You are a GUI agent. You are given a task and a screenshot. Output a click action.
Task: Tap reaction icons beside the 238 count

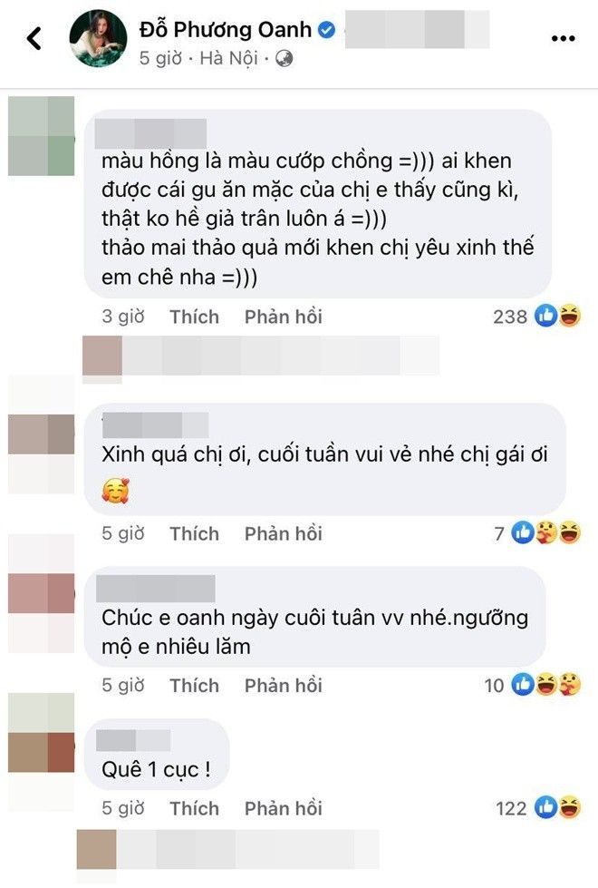coord(558,316)
